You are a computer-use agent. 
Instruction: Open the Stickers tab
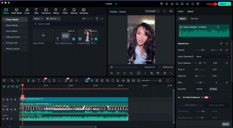click(74, 11)
